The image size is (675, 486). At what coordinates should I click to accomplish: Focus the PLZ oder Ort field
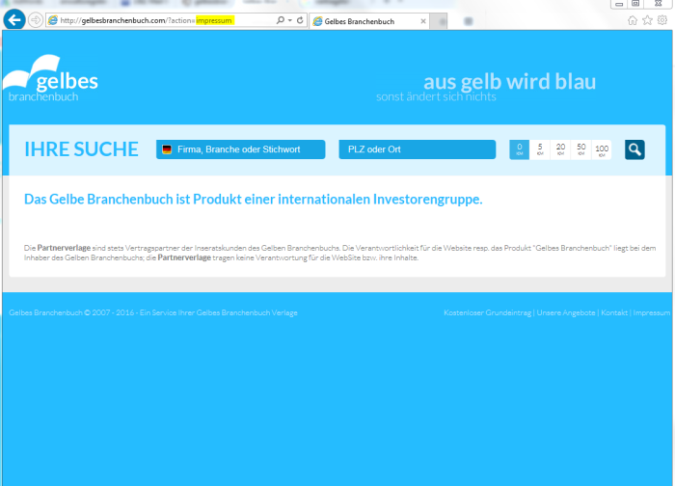pos(418,149)
